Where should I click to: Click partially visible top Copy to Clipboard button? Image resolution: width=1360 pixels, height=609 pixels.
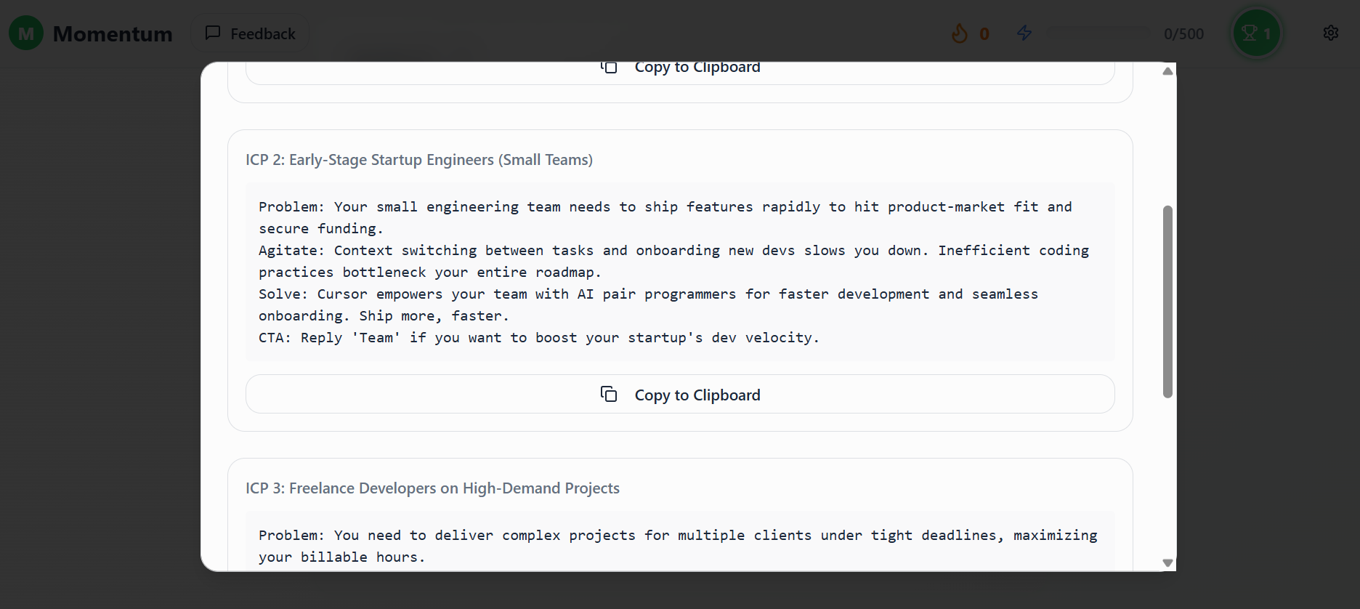680,73
